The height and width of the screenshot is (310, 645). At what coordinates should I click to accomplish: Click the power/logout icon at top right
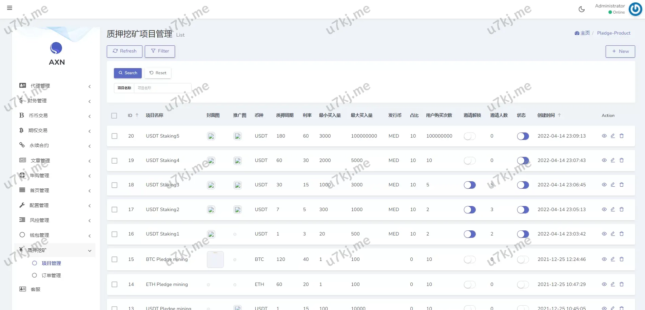635,9
